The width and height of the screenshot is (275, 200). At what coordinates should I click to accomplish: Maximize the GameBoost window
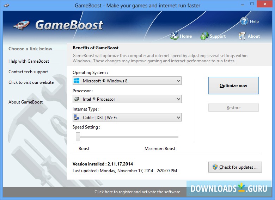[252, 4]
